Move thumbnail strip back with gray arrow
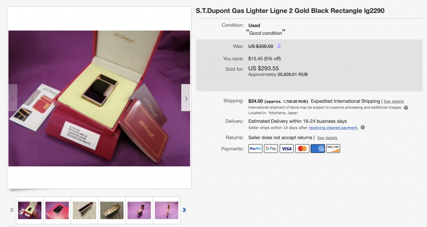Screen dimensions: 427x227 (12, 210)
